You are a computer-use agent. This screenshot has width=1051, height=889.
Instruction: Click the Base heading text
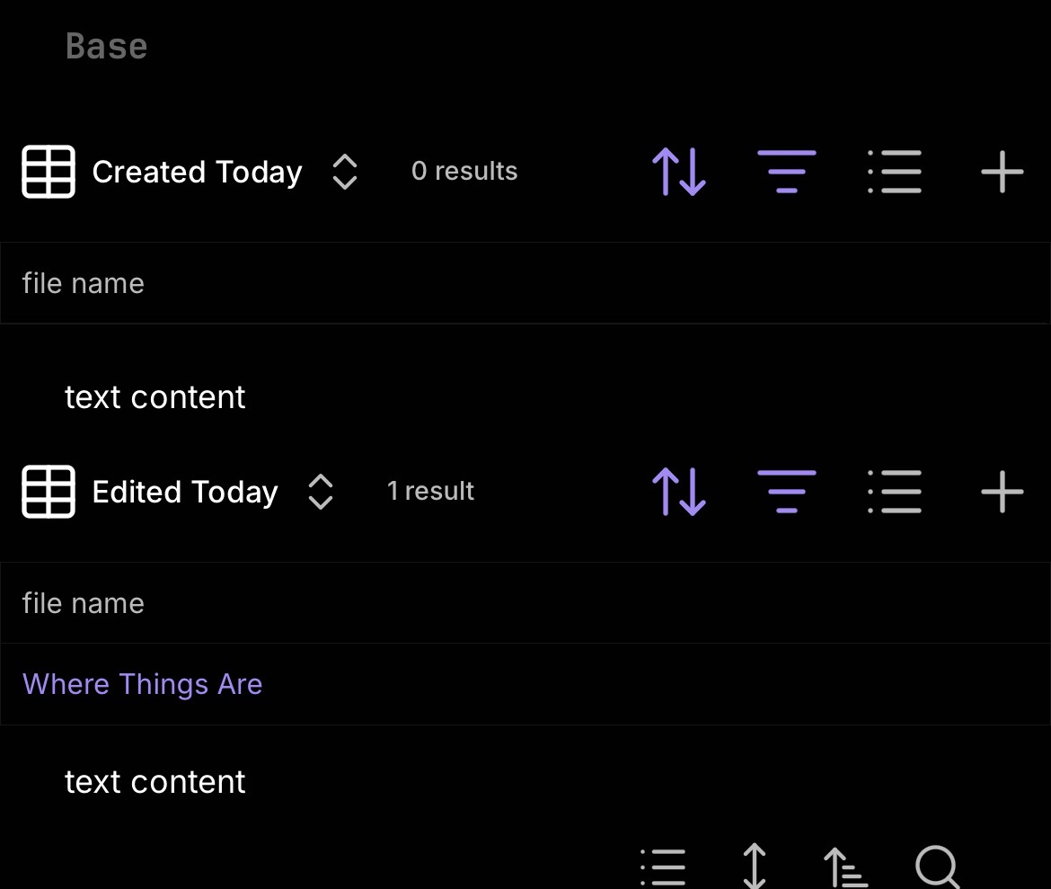click(x=107, y=47)
